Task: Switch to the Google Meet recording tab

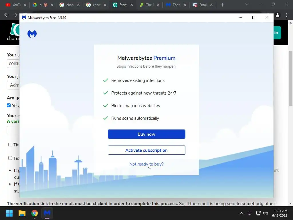Action: pos(40,5)
